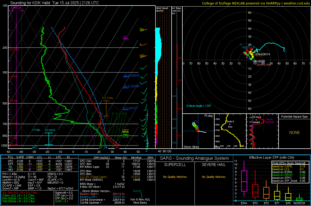Click the Theta-E v. Pres inset label
The image size is (311, 206).
[x=230, y=124]
